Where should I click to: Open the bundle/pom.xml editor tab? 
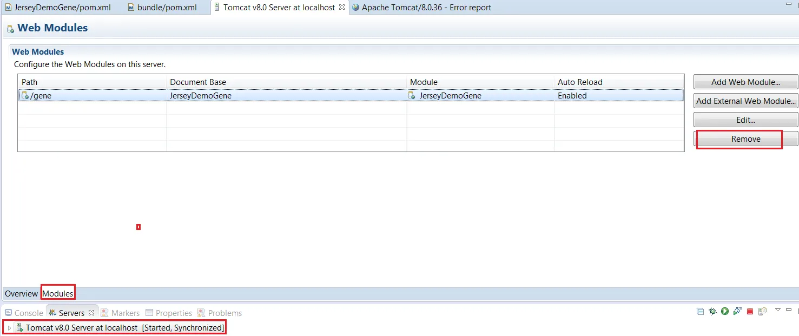[x=162, y=8]
